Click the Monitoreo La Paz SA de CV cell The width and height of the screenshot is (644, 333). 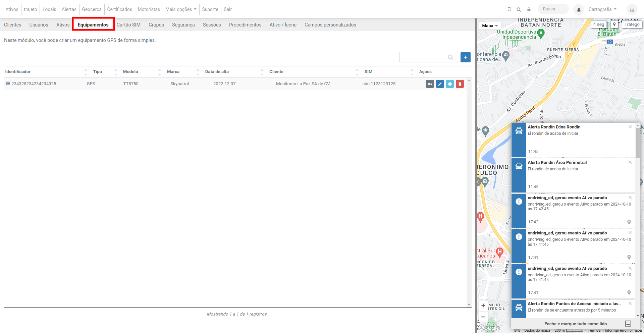[303, 84]
